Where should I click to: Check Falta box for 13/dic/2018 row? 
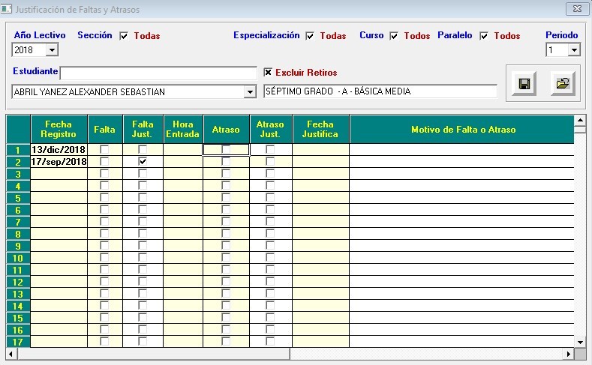tap(104, 150)
